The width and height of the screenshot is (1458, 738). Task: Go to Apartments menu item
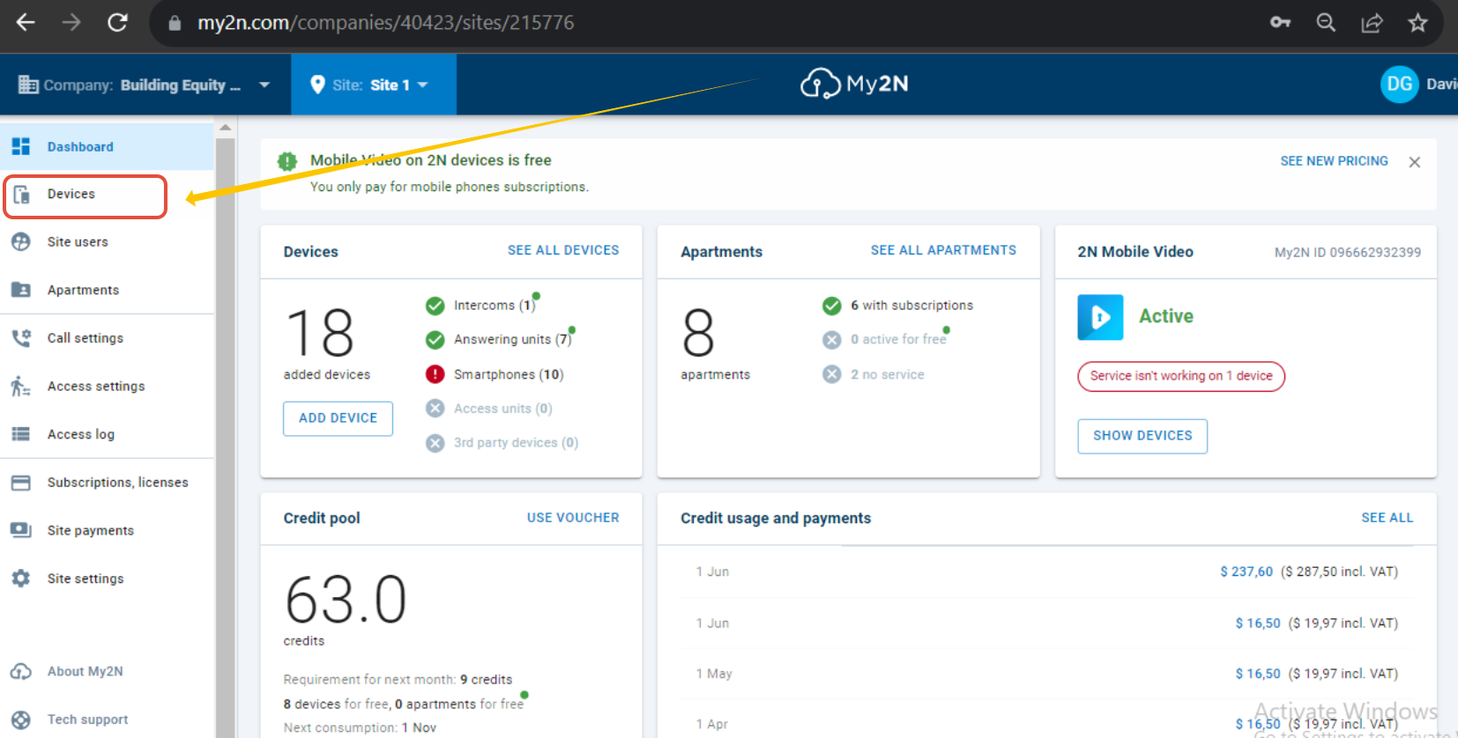pos(107,290)
